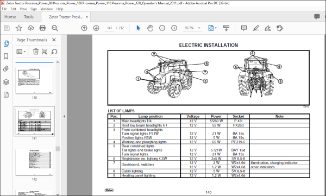Select page 142 thumbnail
326x196 pixels.
point(34,162)
